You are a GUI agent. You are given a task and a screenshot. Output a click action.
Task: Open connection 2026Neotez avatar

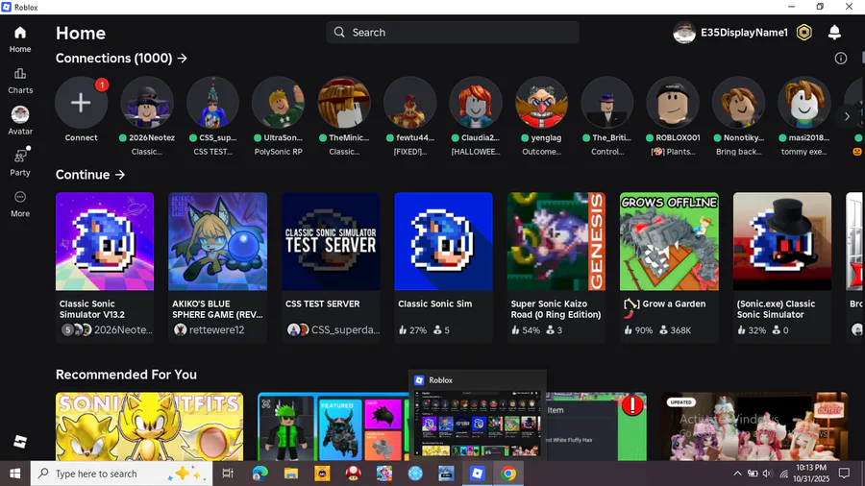[147, 103]
